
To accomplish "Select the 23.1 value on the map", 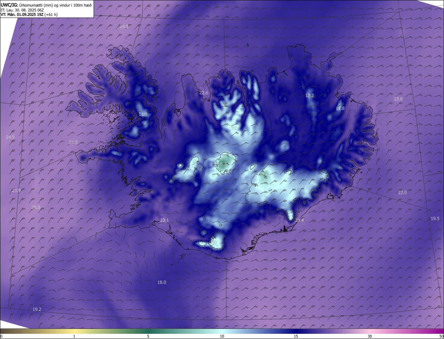I will [164, 220].
